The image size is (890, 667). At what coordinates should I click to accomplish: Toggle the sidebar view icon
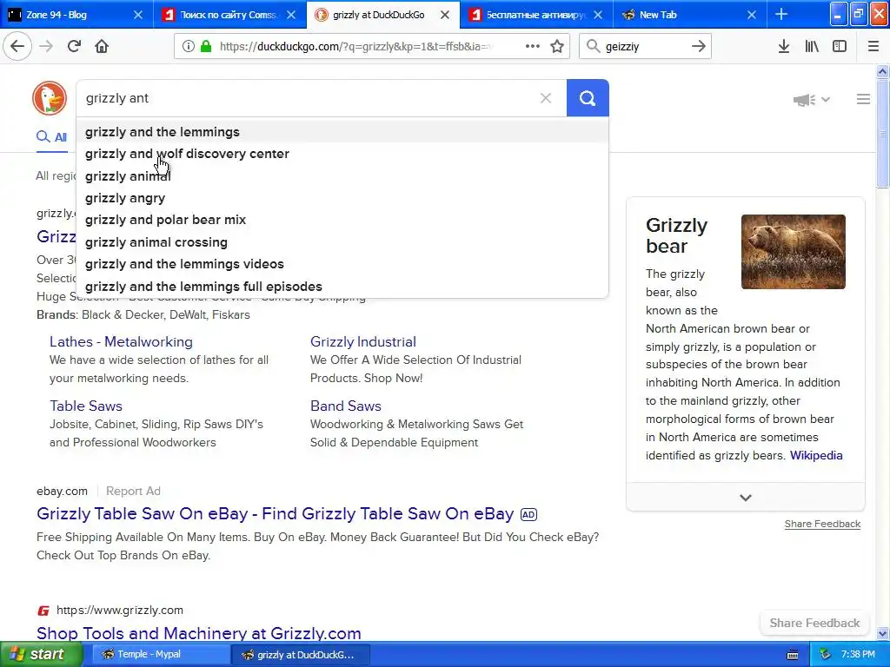pos(840,46)
